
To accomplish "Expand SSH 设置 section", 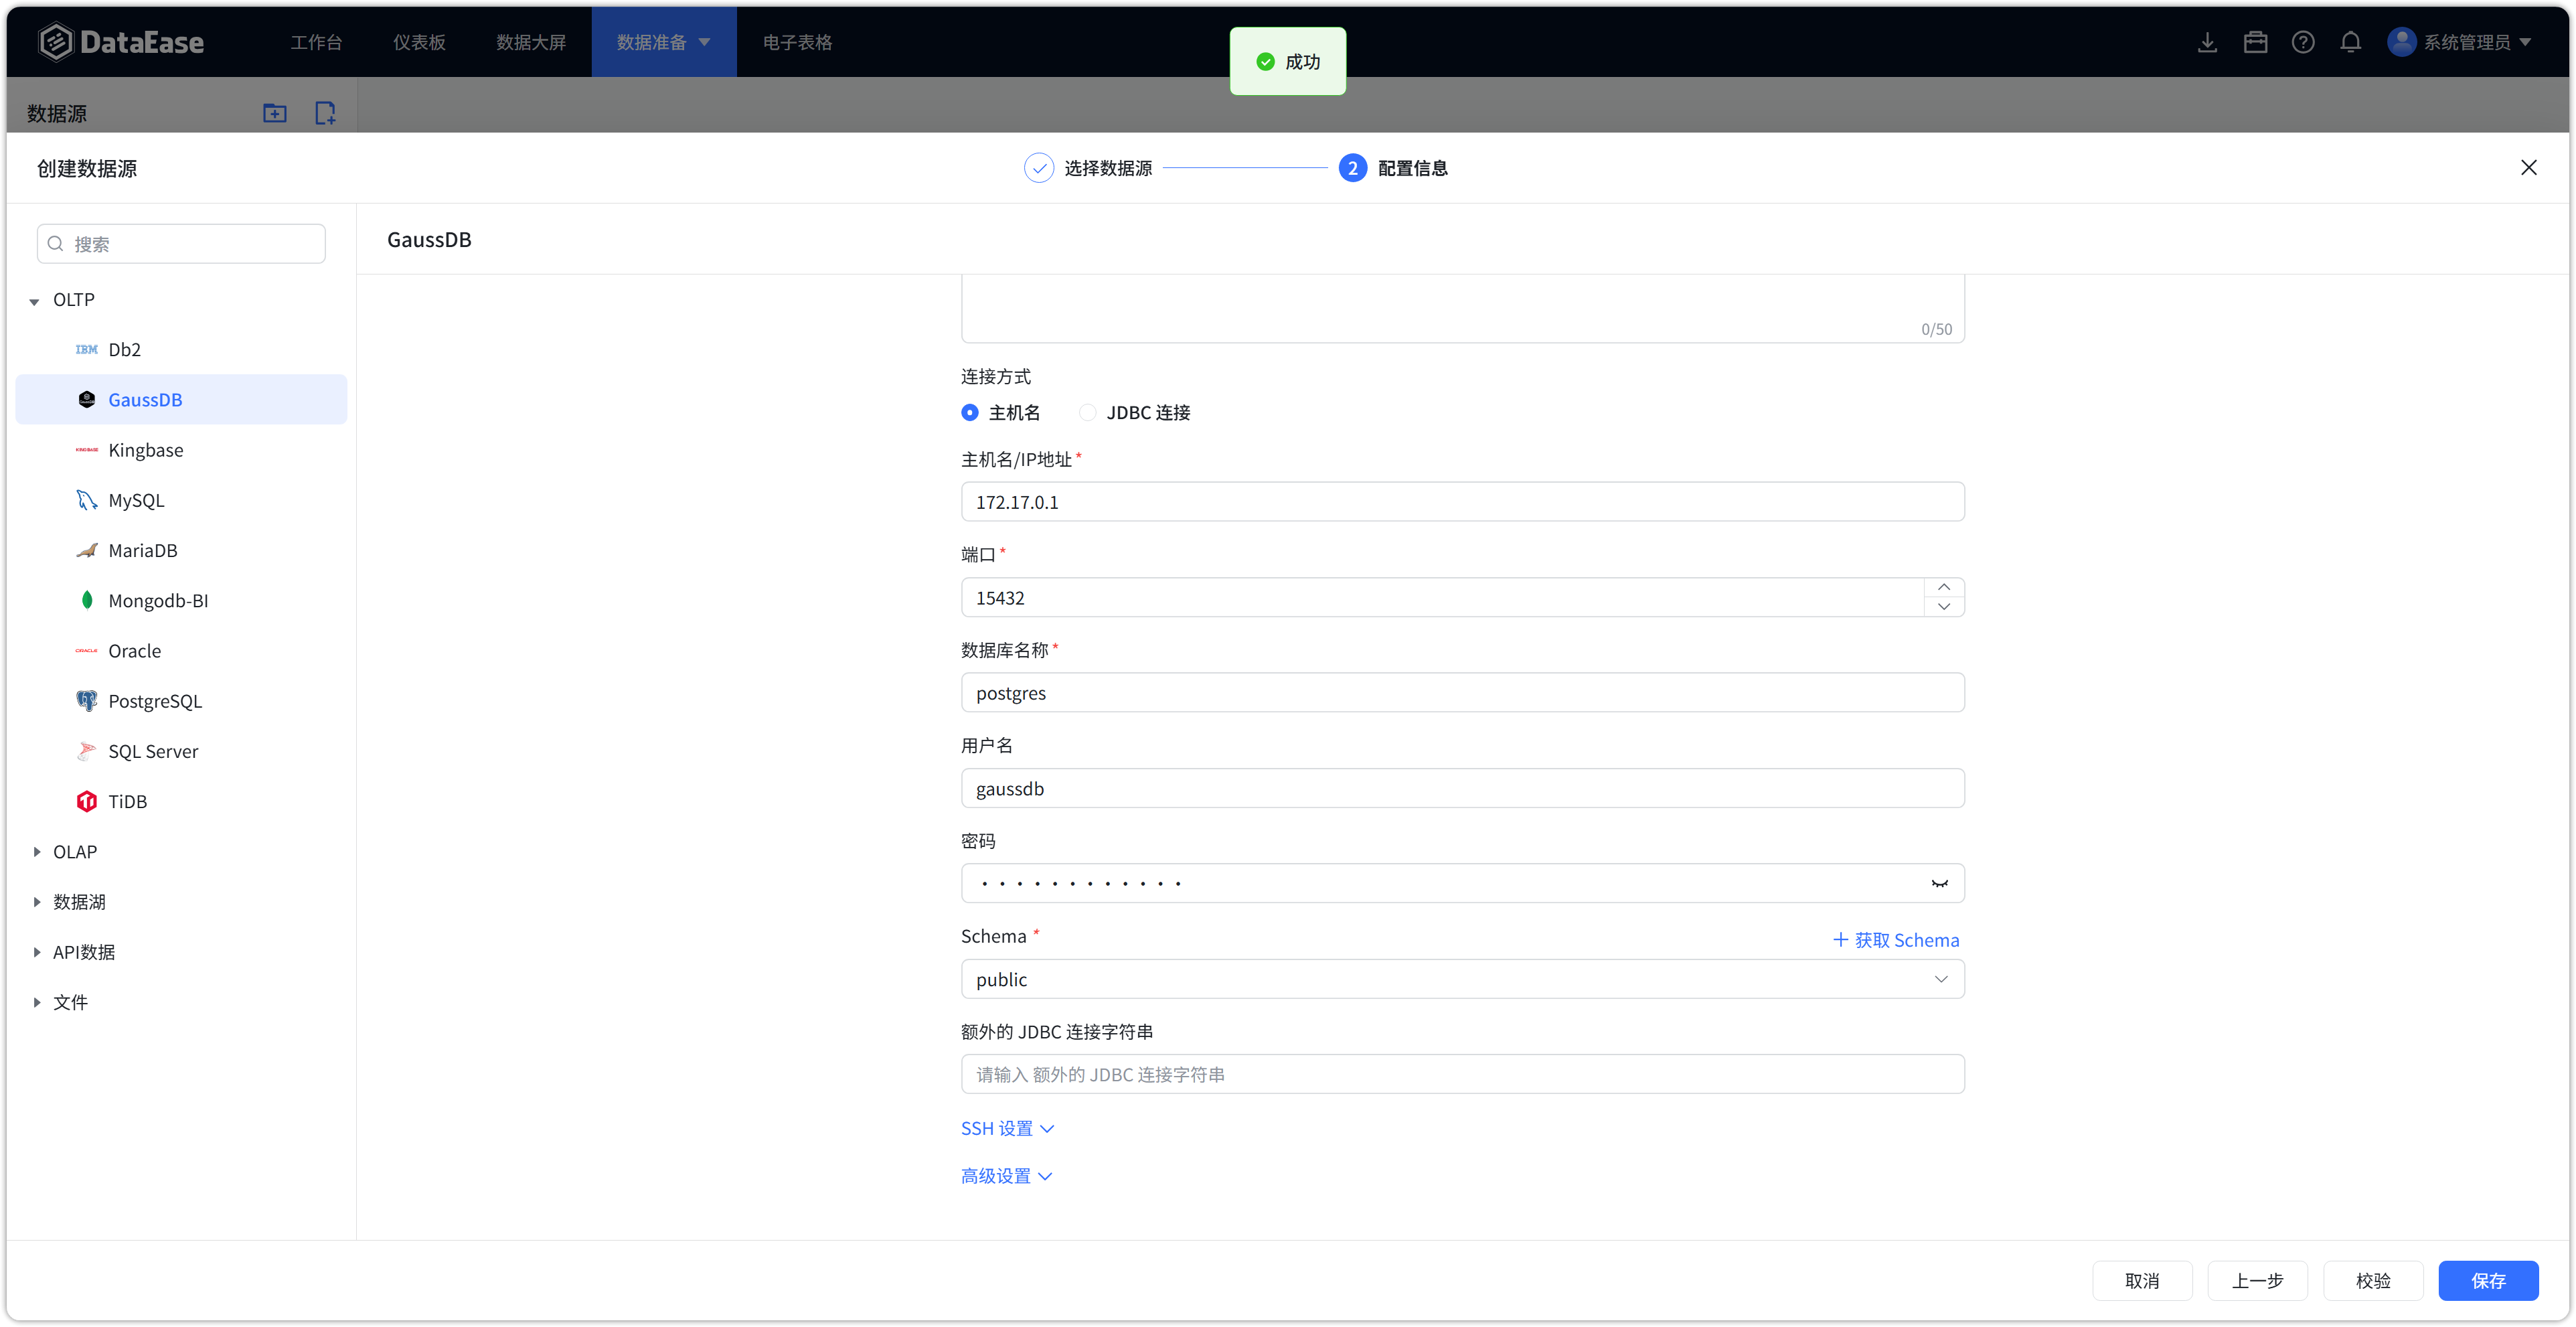I will click(1007, 1129).
